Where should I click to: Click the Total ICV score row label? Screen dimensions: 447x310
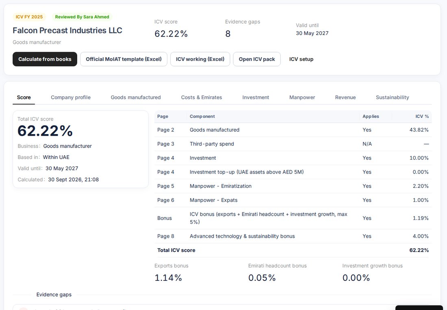176,250
